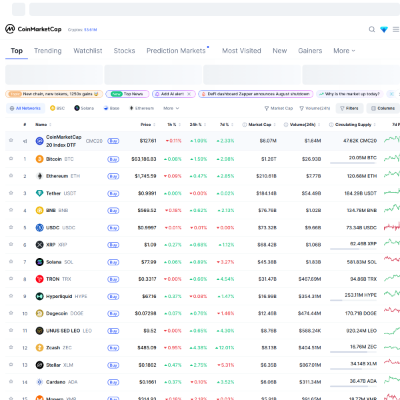Click the UNUS SED LEO icon
This screenshot has width=400, height=400.
point(39,331)
